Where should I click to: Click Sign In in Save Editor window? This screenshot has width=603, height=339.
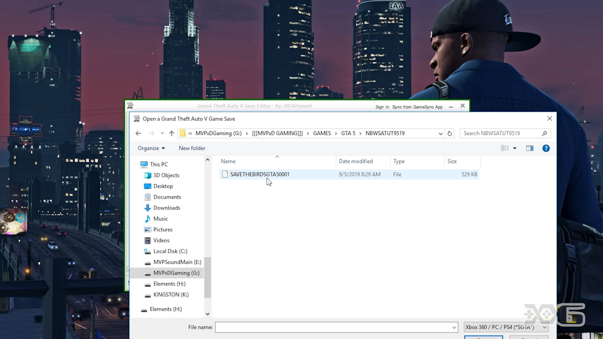point(382,107)
